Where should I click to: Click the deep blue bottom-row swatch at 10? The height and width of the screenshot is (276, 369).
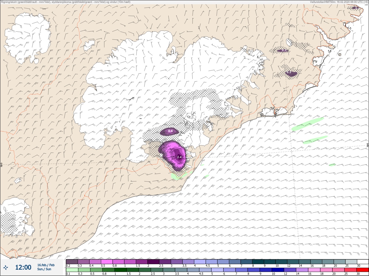278,270
